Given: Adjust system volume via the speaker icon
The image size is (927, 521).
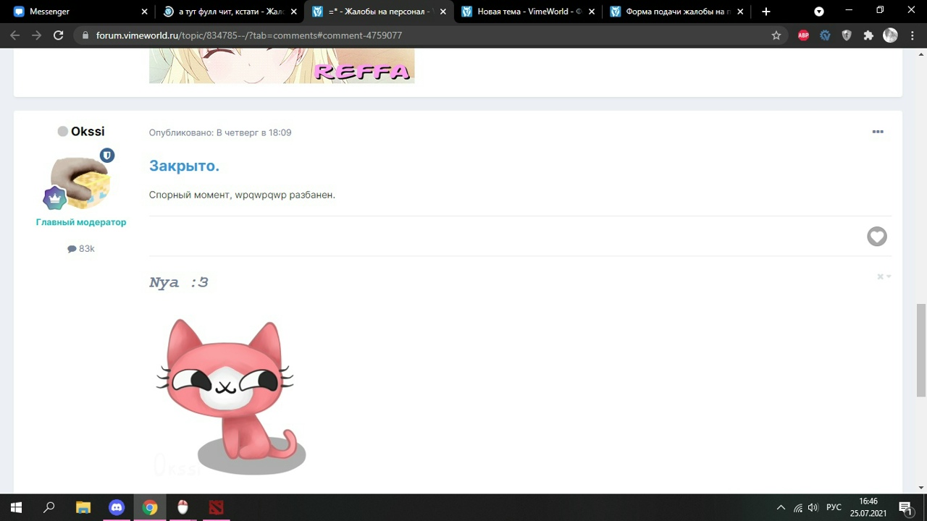Looking at the screenshot, I should tap(813, 507).
